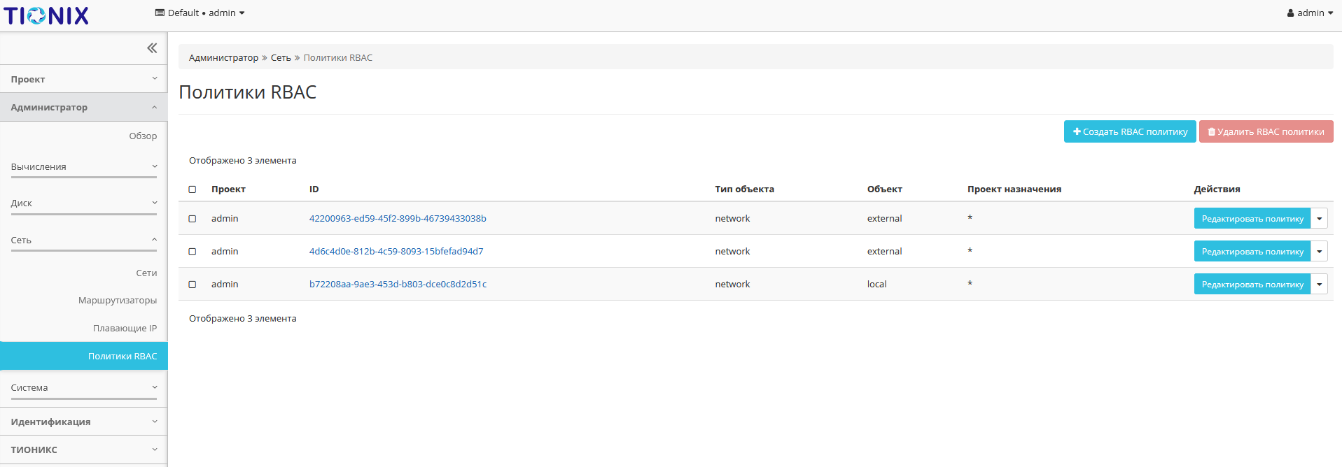The height and width of the screenshot is (467, 1342).
Task: Open the Default admin project selector
Action: pos(200,13)
